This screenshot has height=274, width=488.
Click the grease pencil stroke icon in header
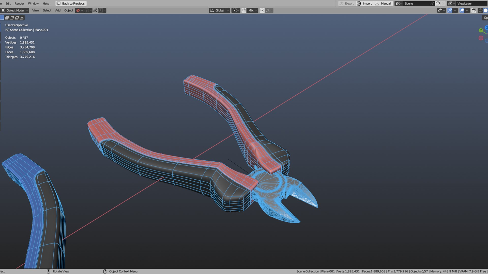tap(87, 10)
